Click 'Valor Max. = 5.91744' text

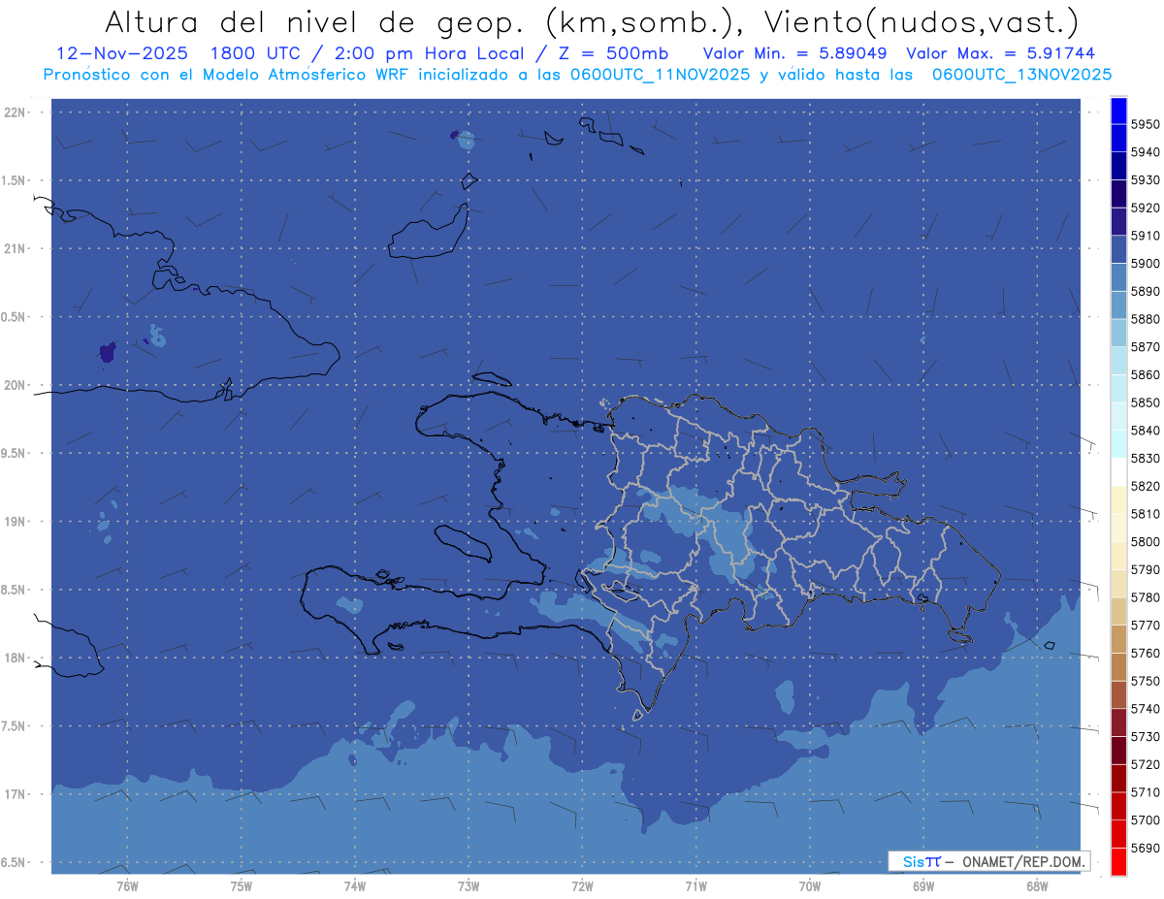pos(999,53)
